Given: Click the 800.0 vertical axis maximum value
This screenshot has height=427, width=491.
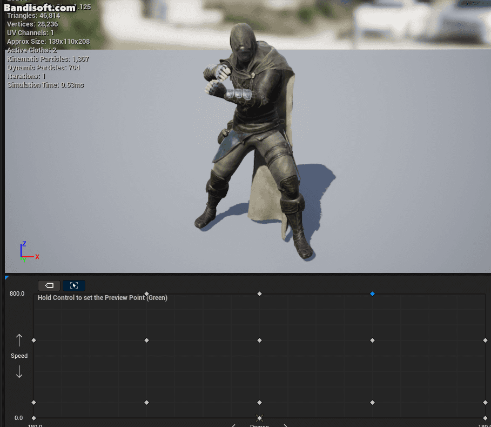Looking at the screenshot, I should 17,293.
